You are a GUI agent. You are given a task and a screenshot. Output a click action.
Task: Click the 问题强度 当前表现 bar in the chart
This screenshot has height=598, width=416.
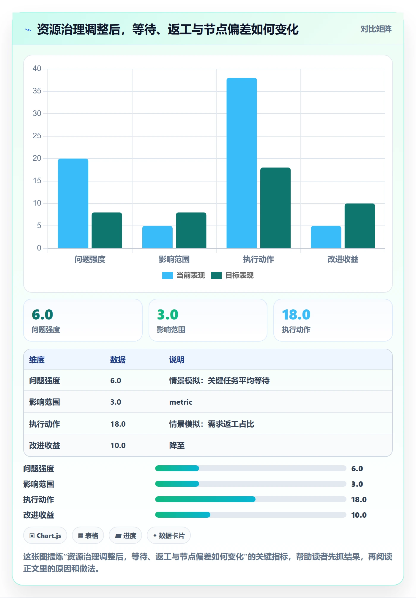(73, 203)
